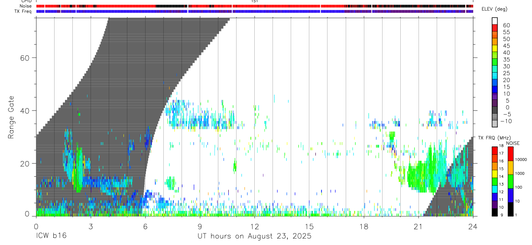Screen dimensions: 532x245
Task: Pick the yellow segment of ELEV colorbar
Action: click(x=495, y=49)
